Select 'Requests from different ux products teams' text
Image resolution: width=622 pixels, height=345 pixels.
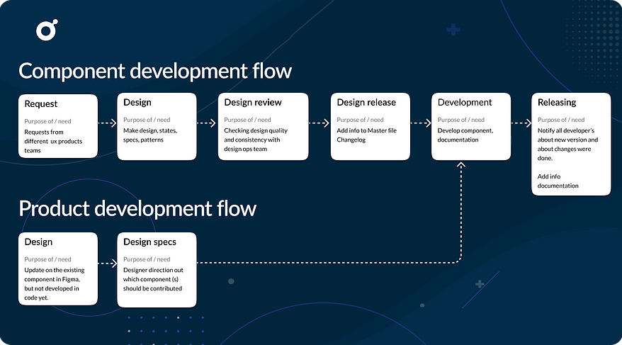pyautogui.click(x=53, y=141)
